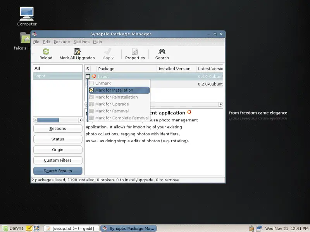Click the status bar text '2 packages listed'
This screenshot has width=310, height=232.
[x=48, y=180]
